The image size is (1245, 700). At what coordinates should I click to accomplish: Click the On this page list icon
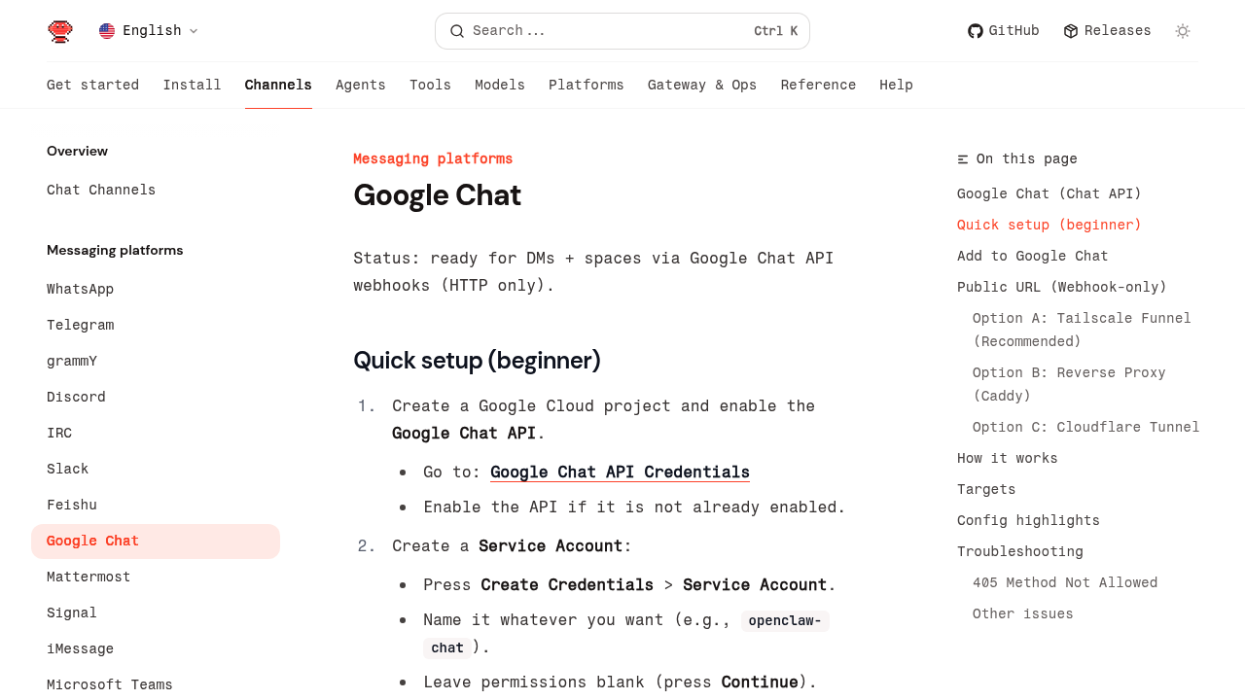963,159
